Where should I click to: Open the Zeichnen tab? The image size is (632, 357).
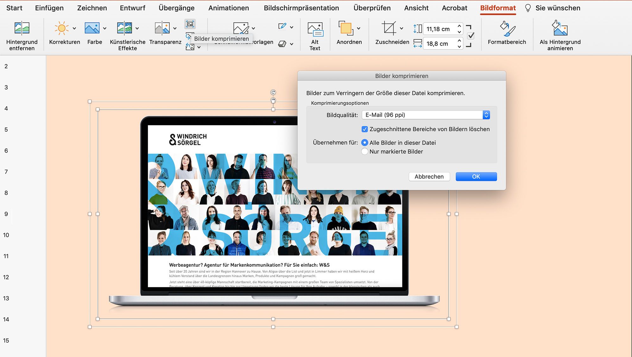[92, 8]
